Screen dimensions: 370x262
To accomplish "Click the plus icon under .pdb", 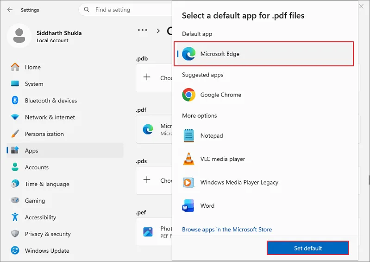I will point(147,77).
